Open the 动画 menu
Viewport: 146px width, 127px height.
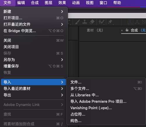pos(76,3)
